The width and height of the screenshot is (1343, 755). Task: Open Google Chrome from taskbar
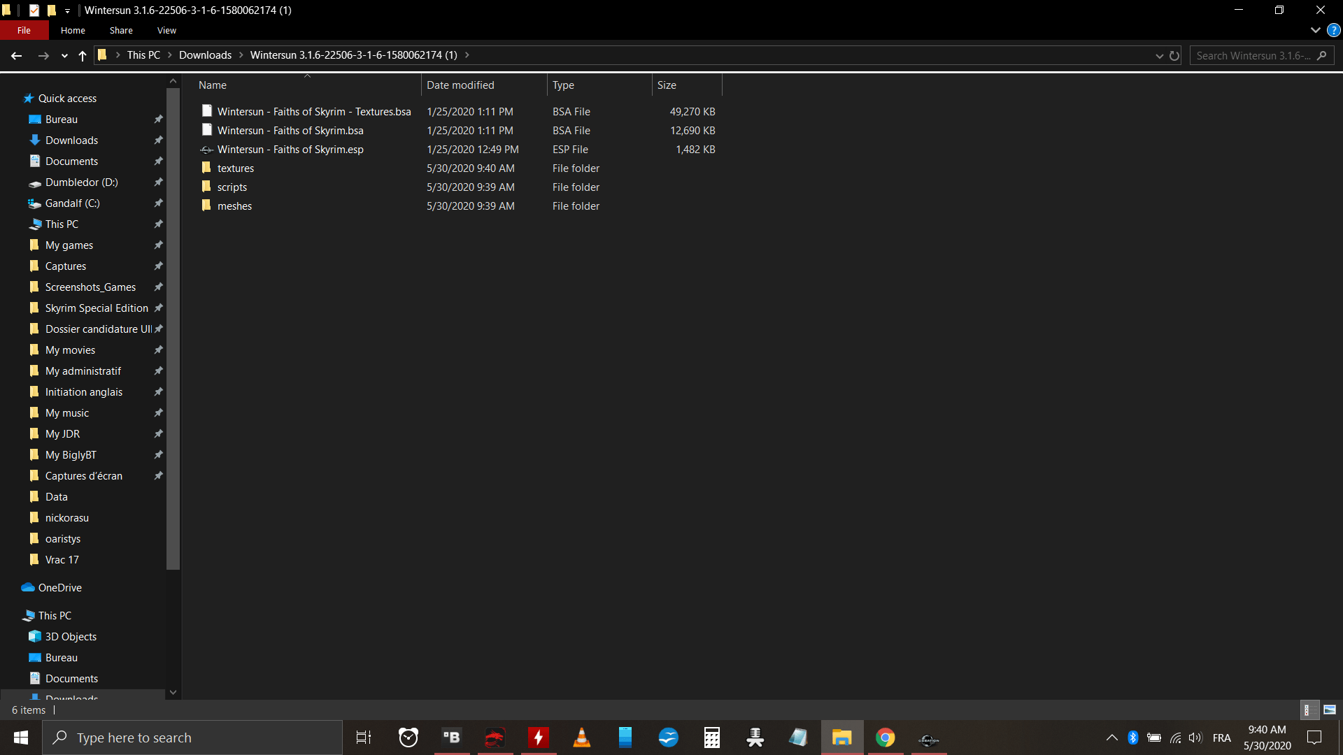click(885, 738)
